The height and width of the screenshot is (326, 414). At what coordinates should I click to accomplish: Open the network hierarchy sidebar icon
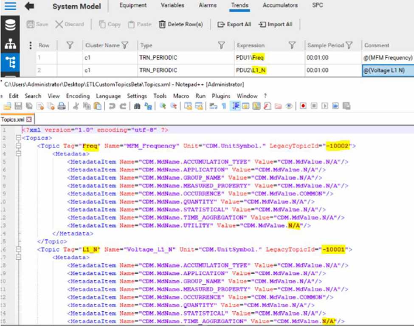(10, 44)
